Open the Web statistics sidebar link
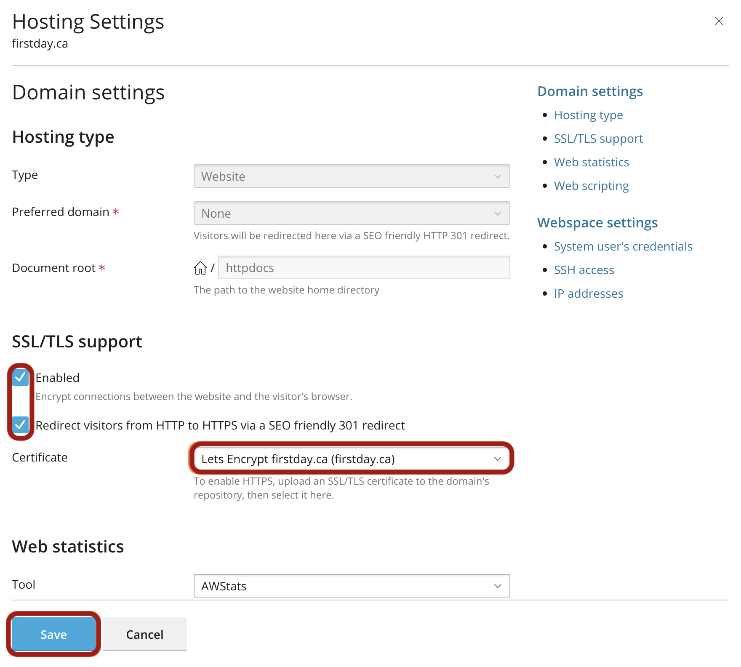The image size is (741, 667). pyautogui.click(x=592, y=162)
